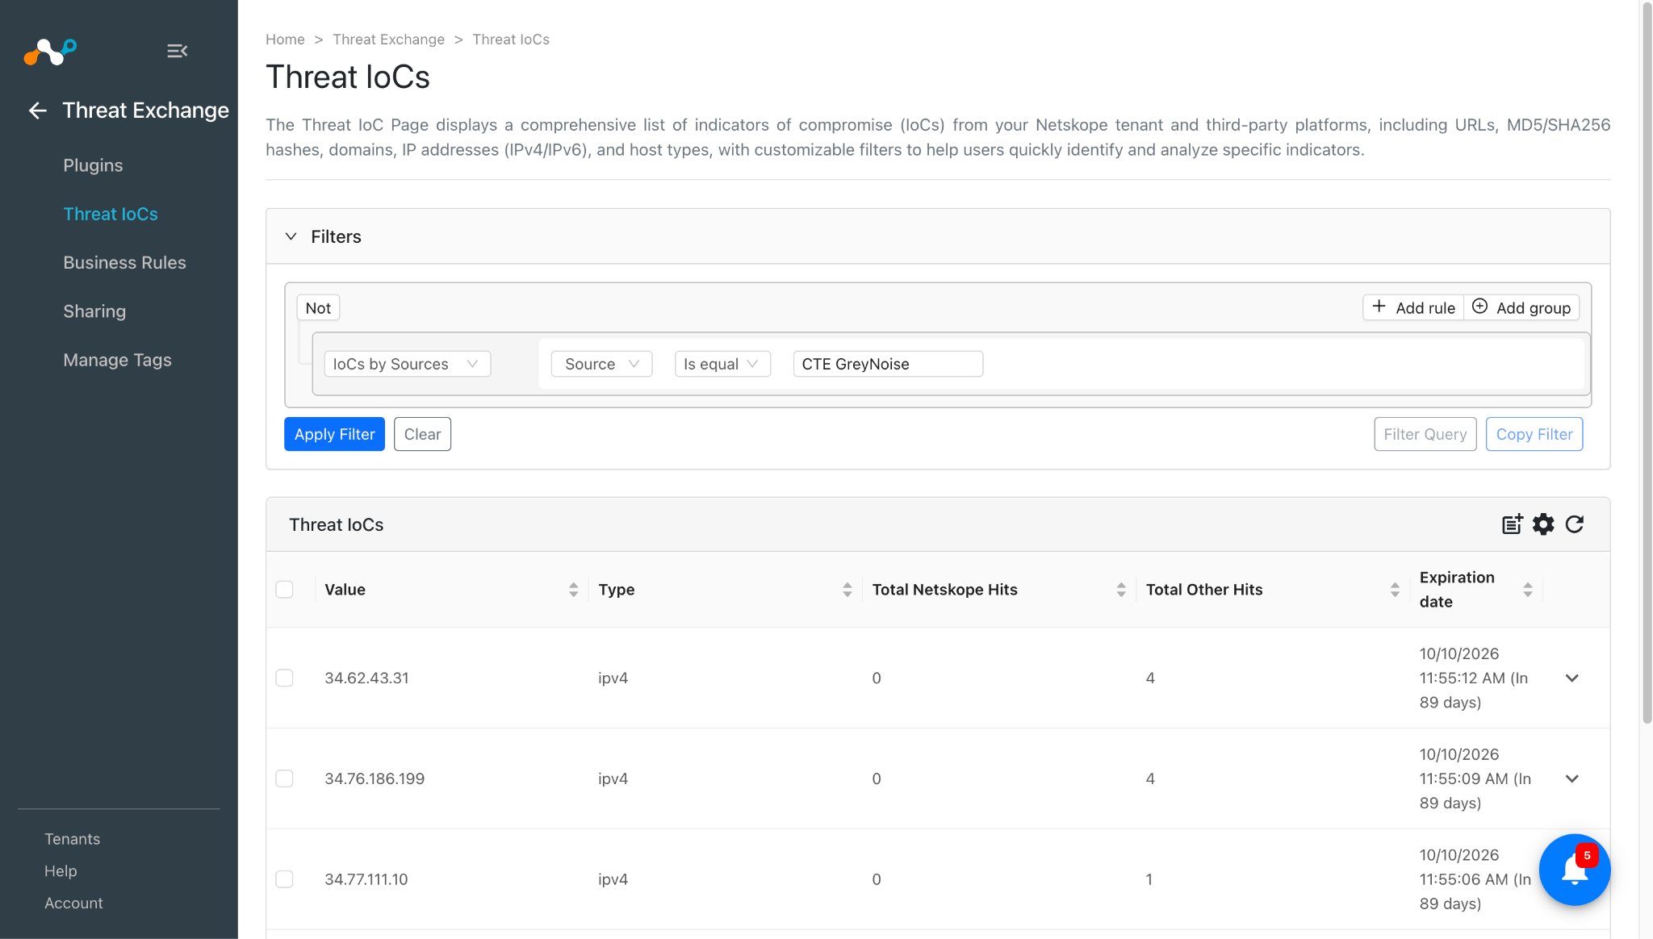The width and height of the screenshot is (1653, 939).
Task: Sort by Total Netskope Hits column
Action: (x=1121, y=590)
